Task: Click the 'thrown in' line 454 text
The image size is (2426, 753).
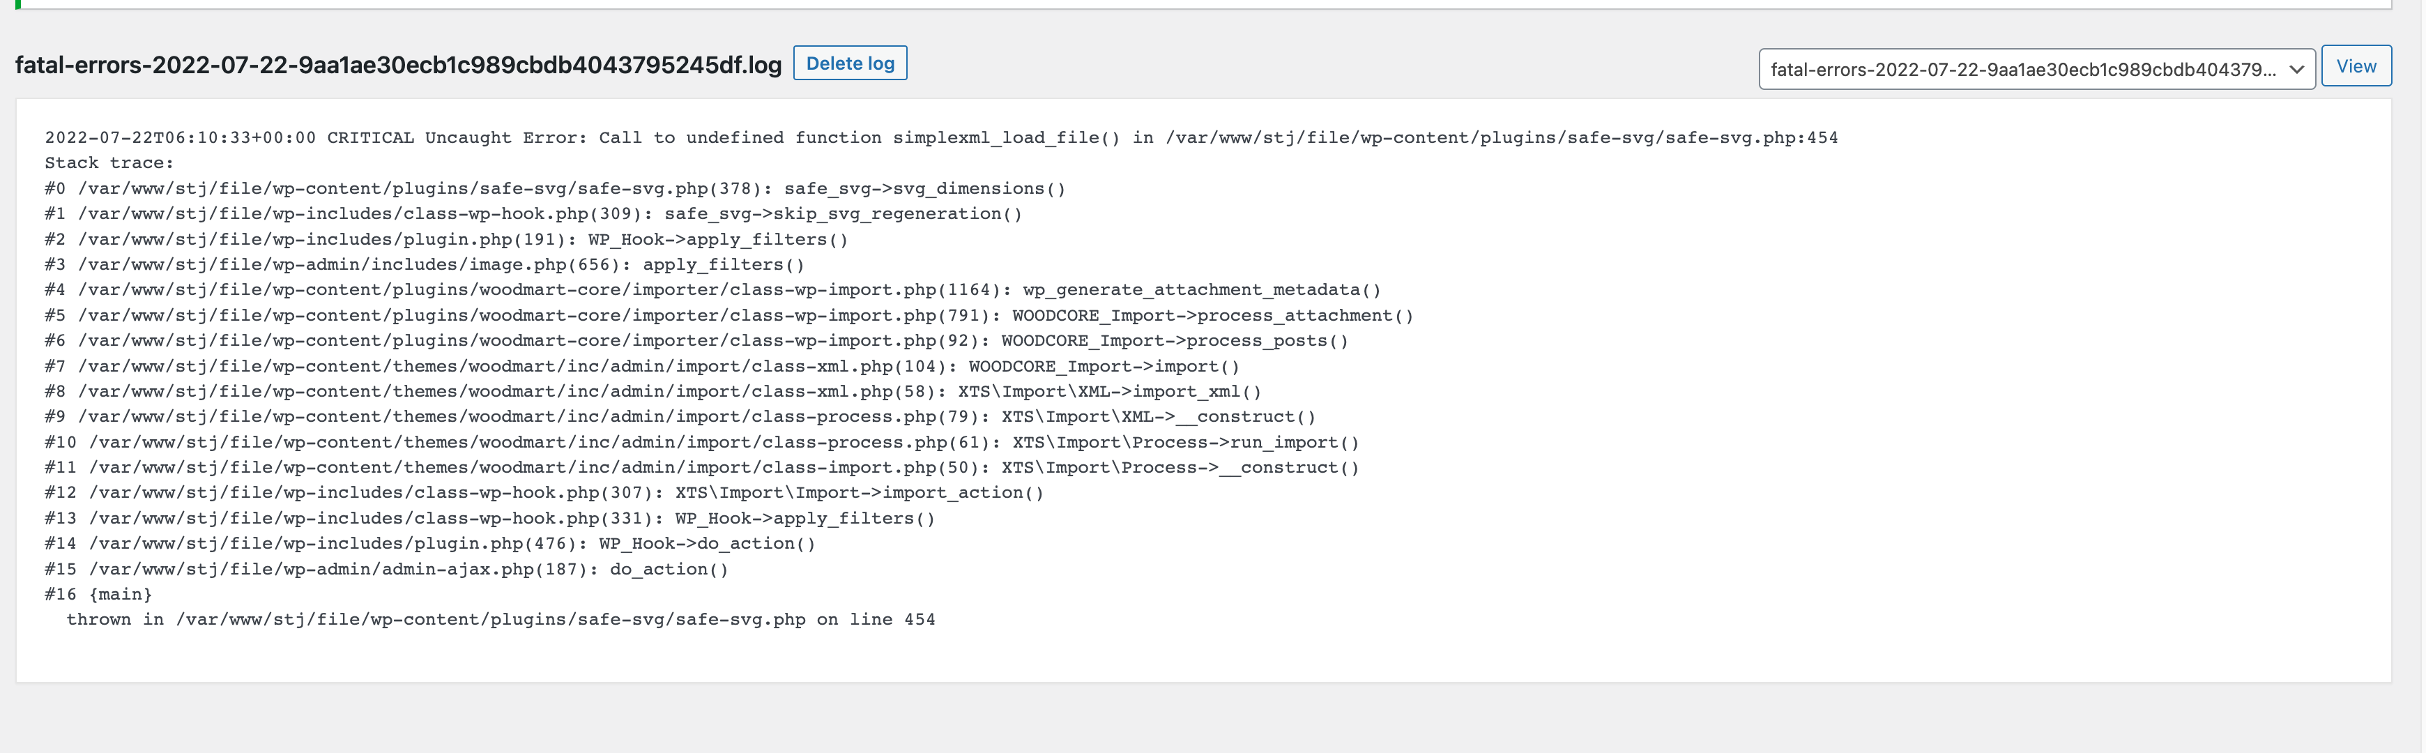Action: click(500, 620)
